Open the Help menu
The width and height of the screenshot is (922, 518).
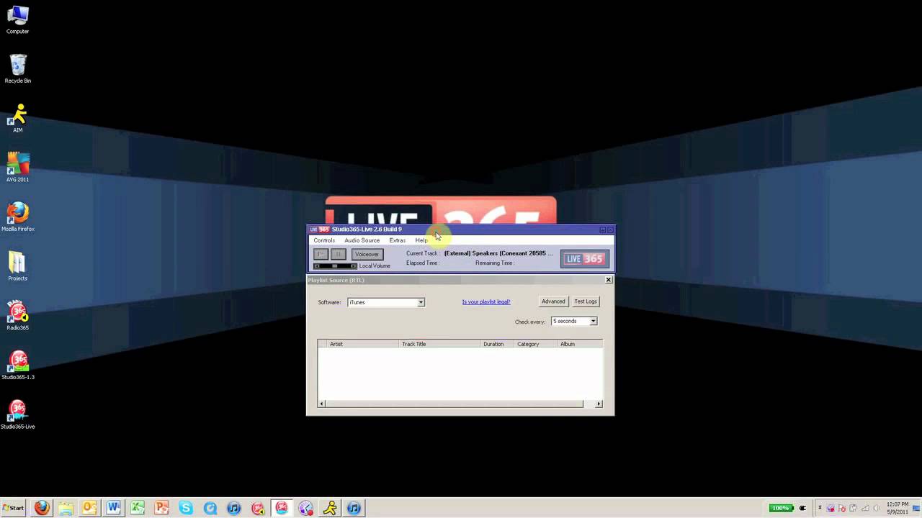[x=421, y=240]
